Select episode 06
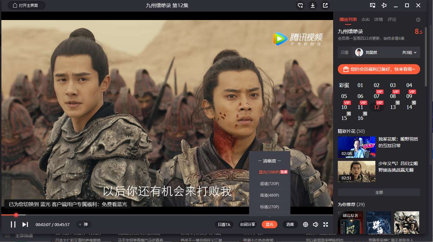 [360, 96]
